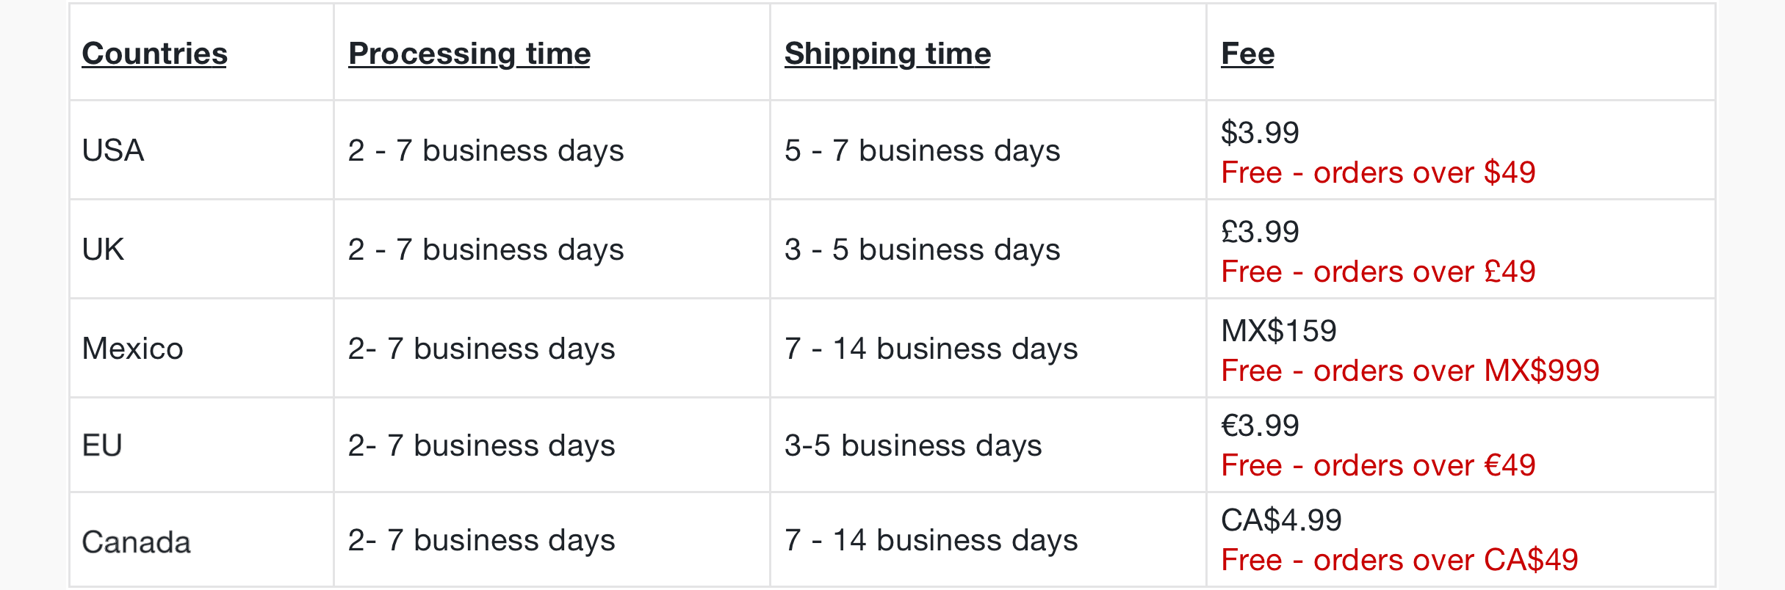Click the red 'Free - orders over CA$49' text
The height and width of the screenshot is (590, 1785).
coord(1399,560)
